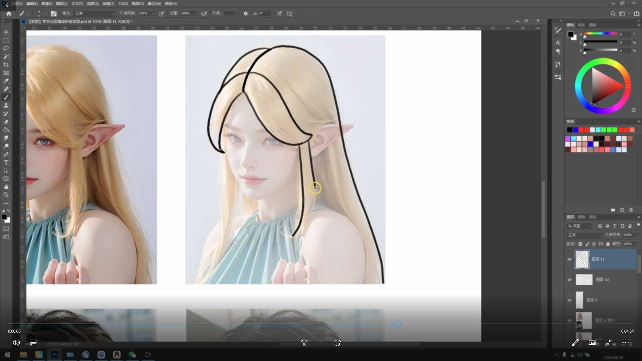Expand the layer opacity 100% dropdown
Image resolution: width=642 pixels, height=361 pixels.
click(x=637, y=235)
